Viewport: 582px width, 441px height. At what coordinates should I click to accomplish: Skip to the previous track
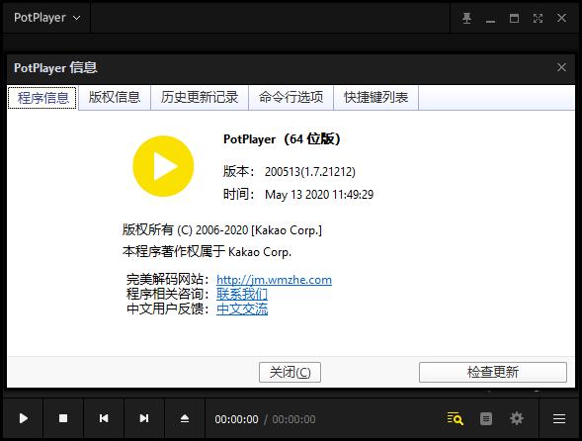tap(104, 418)
